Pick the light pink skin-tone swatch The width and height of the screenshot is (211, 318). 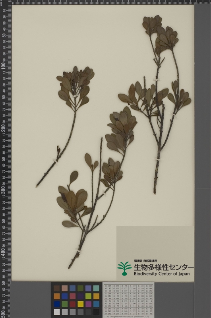[65, 288]
